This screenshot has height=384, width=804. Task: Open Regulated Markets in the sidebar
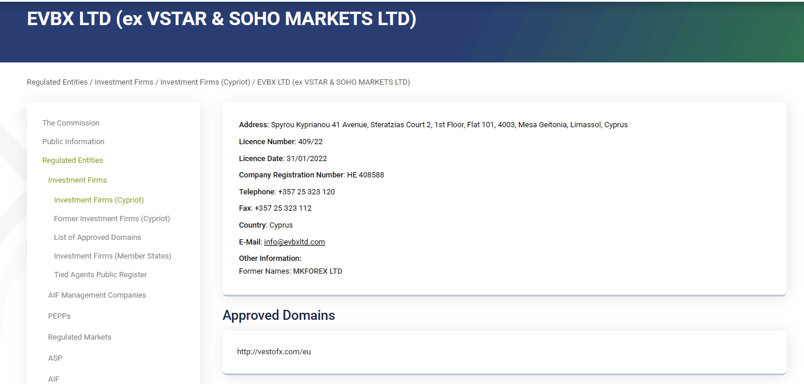[x=79, y=337]
